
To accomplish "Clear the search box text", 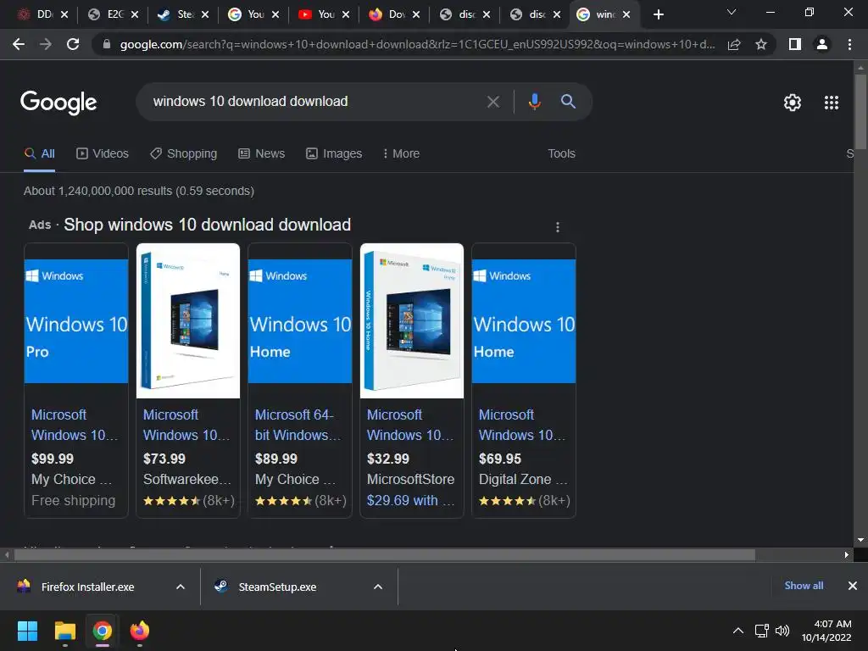I will (492, 102).
